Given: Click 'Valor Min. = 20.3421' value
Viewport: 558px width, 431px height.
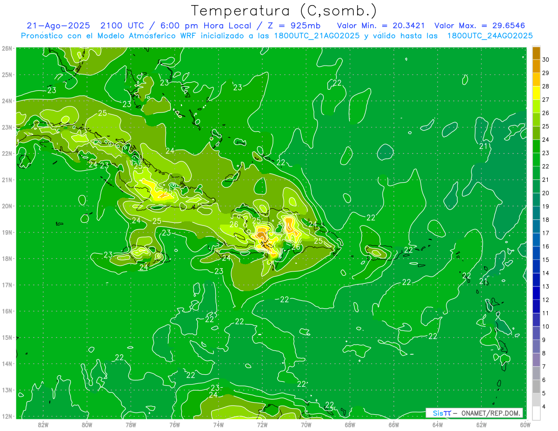Looking at the screenshot, I should pos(380,26).
